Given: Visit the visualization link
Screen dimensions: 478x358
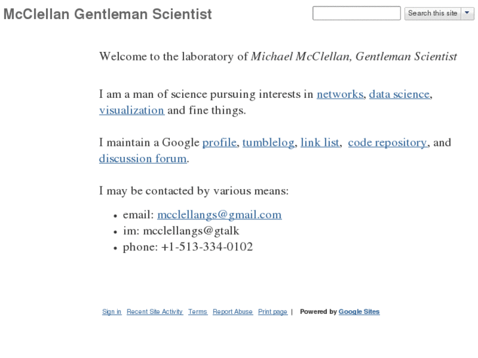Looking at the screenshot, I should [131, 110].
